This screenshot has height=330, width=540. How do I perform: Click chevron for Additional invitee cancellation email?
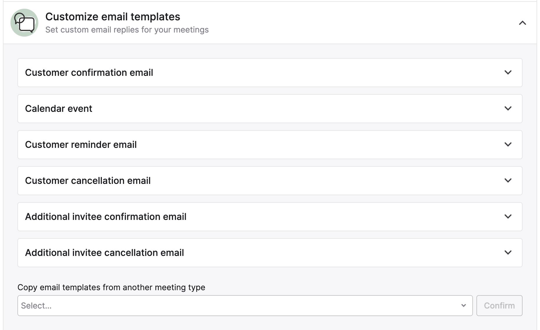click(x=508, y=253)
